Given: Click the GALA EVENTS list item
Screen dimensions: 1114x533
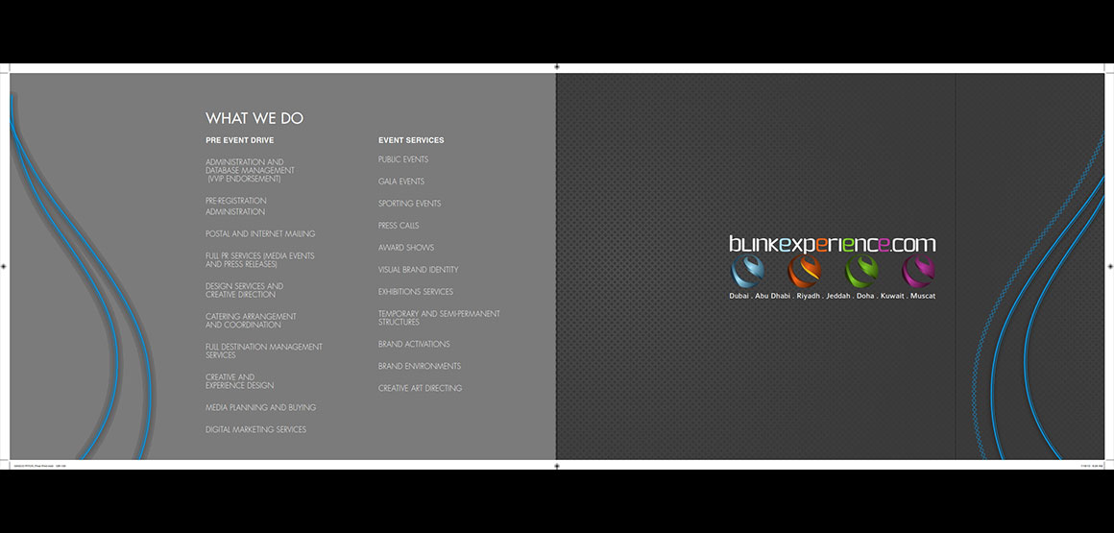Looking at the screenshot, I should click(x=400, y=182).
